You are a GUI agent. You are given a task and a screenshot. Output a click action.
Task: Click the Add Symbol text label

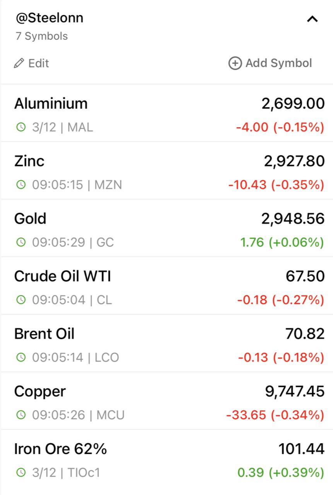pos(279,63)
